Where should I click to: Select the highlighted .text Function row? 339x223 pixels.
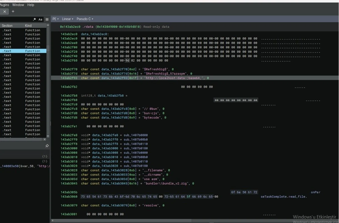point(23,51)
